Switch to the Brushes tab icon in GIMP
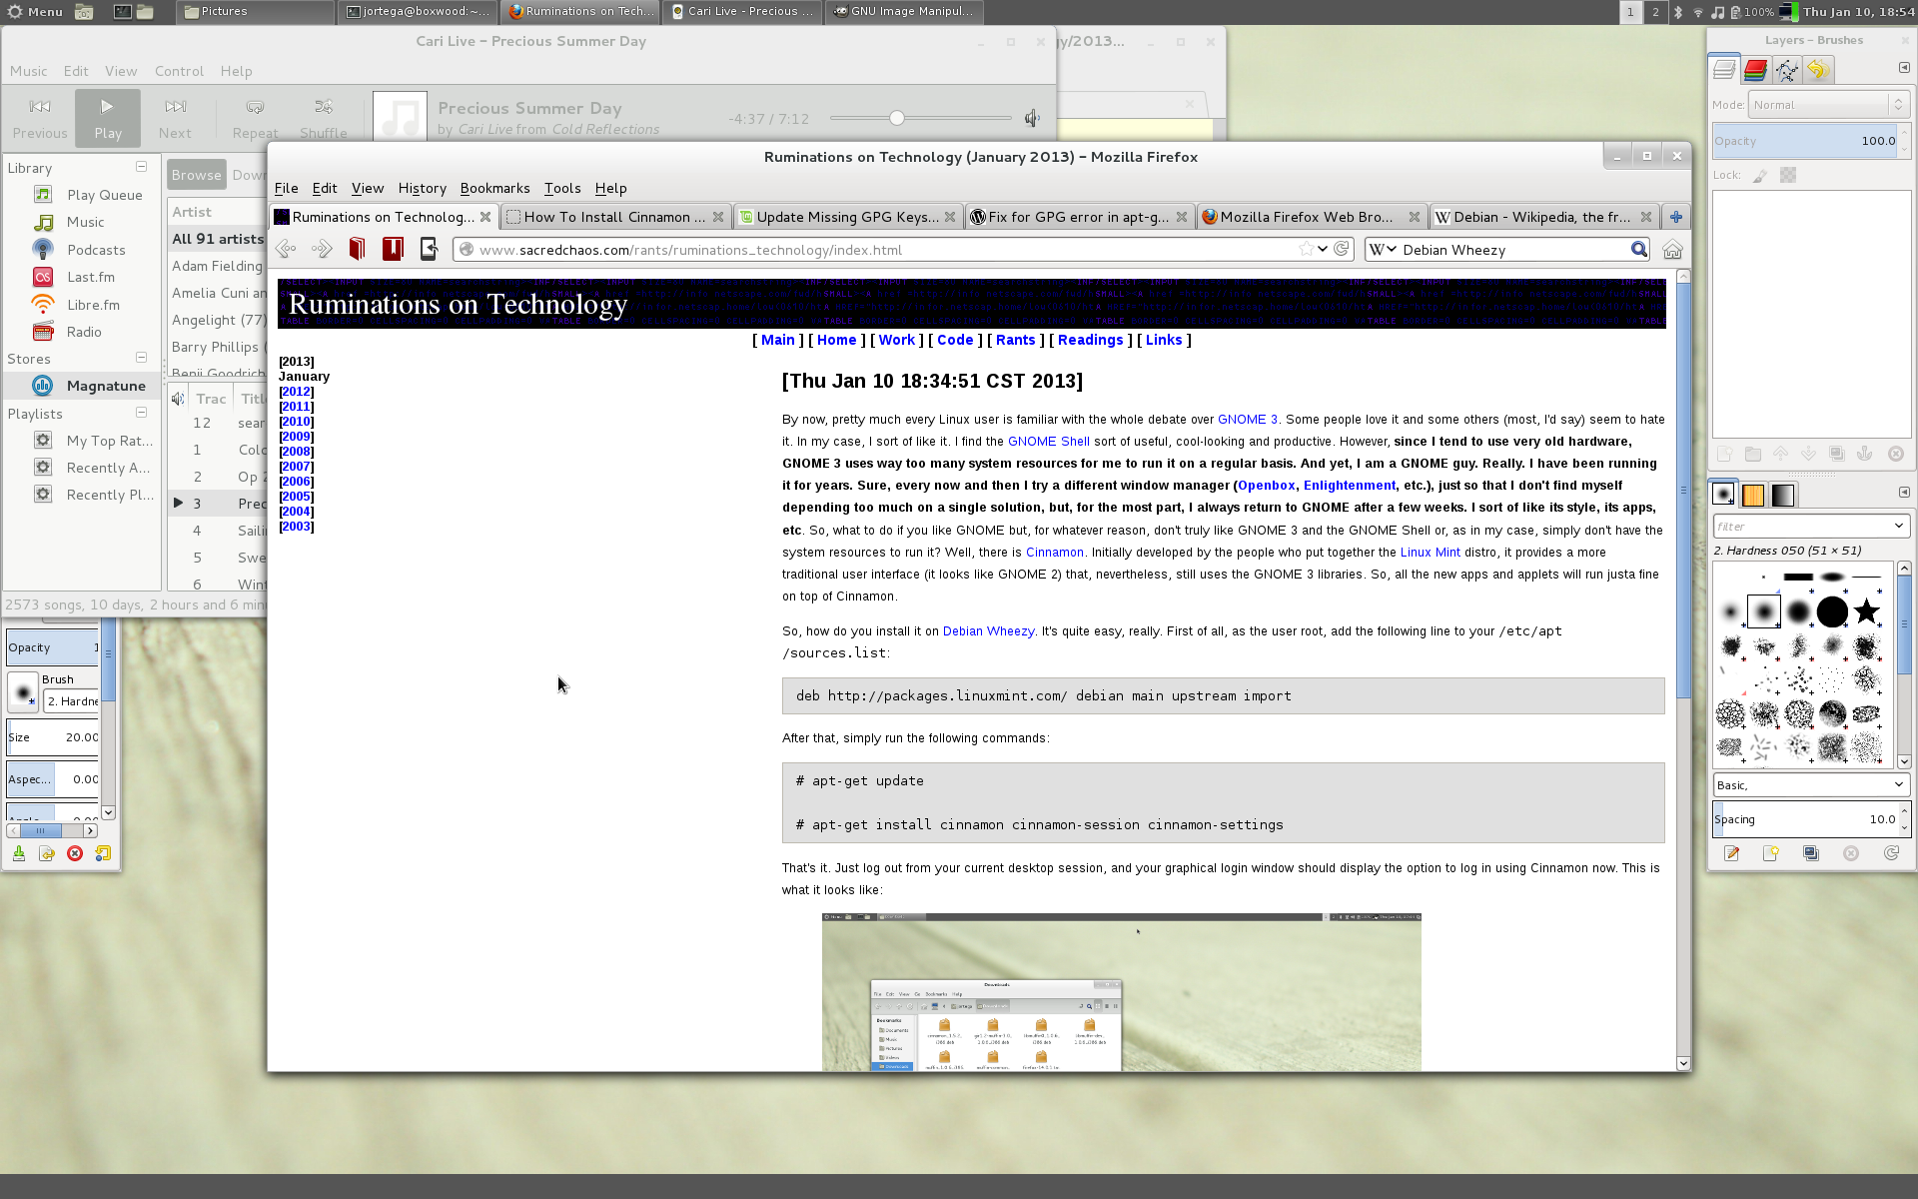The width and height of the screenshot is (1918, 1199). click(x=1723, y=495)
